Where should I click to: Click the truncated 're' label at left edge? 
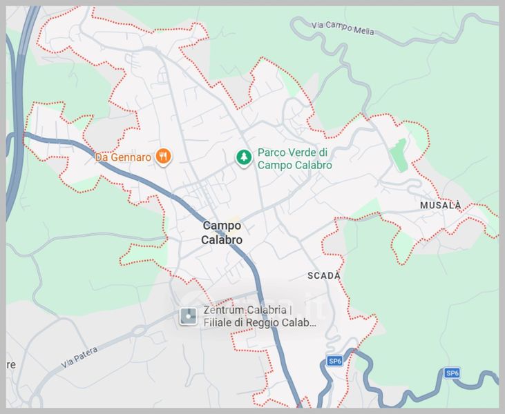coord(11,365)
